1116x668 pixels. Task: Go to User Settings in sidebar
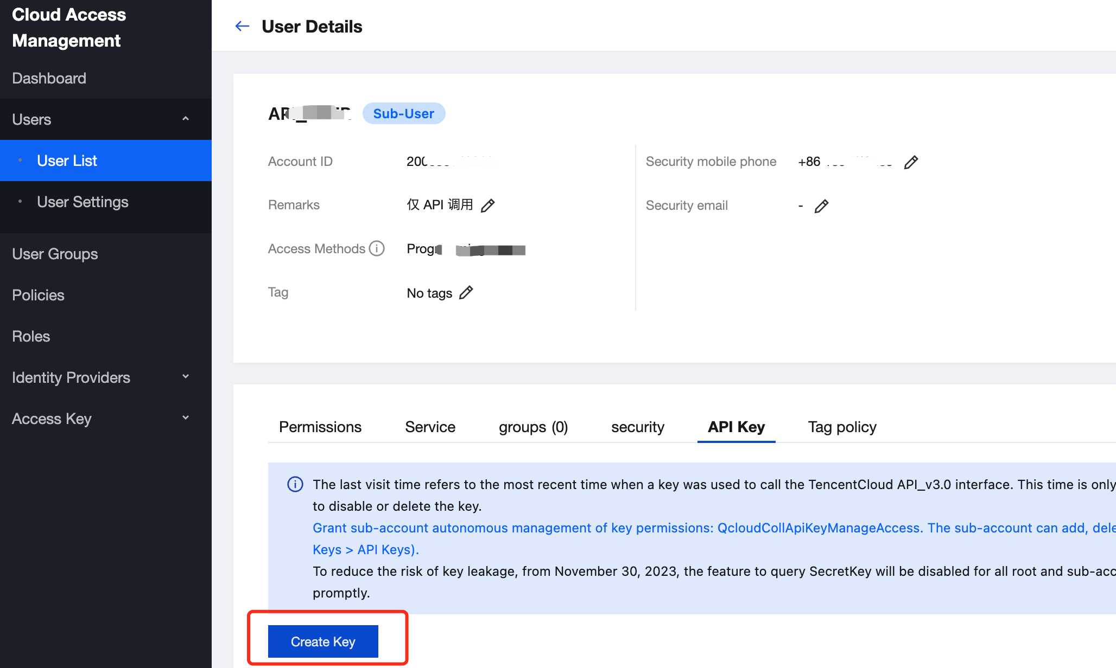click(83, 202)
